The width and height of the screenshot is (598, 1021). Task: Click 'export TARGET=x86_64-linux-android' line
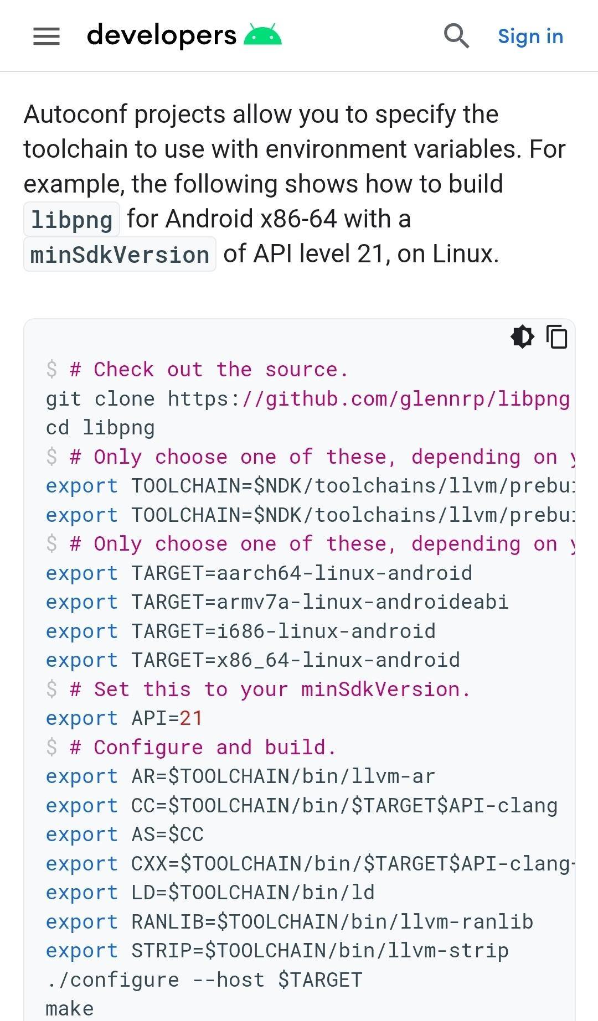tap(253, 660)
